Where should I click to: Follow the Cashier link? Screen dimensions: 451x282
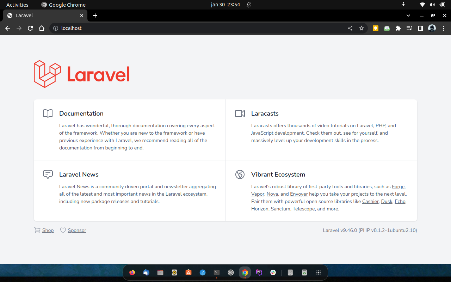(x=370, y=202)
